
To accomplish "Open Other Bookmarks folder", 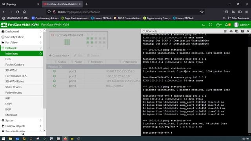I will pyautogui.click(x=238, y=18).
